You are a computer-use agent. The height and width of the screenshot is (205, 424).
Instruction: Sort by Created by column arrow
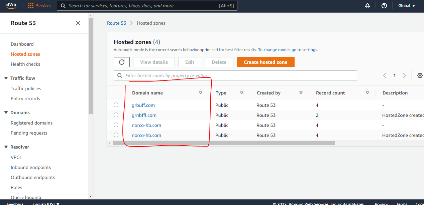pos(301,93)
